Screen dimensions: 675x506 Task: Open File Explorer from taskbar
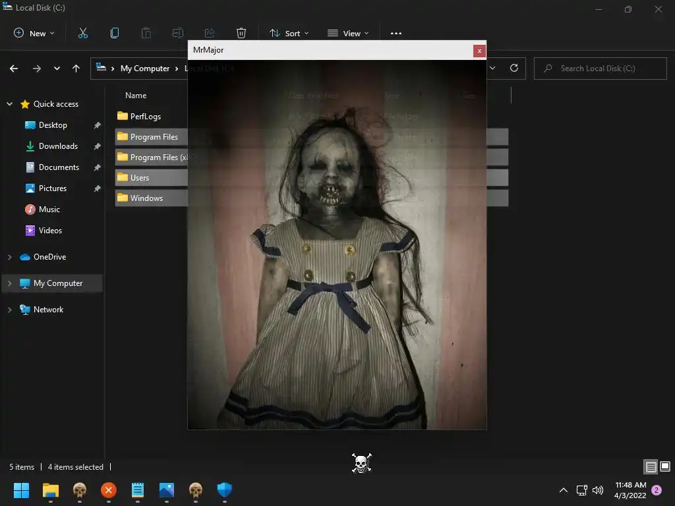pos(50,490)
